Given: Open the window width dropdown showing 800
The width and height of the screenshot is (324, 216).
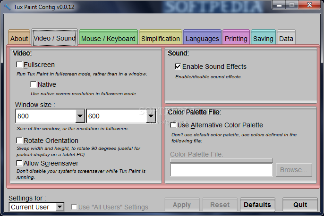Looking at the screenshot, I should [x=80, y=116].
